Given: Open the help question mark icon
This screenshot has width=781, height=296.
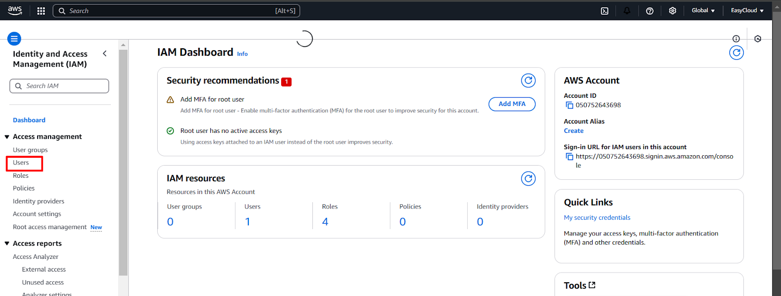Looking at the screenshot, I should (x=650, y=11).
